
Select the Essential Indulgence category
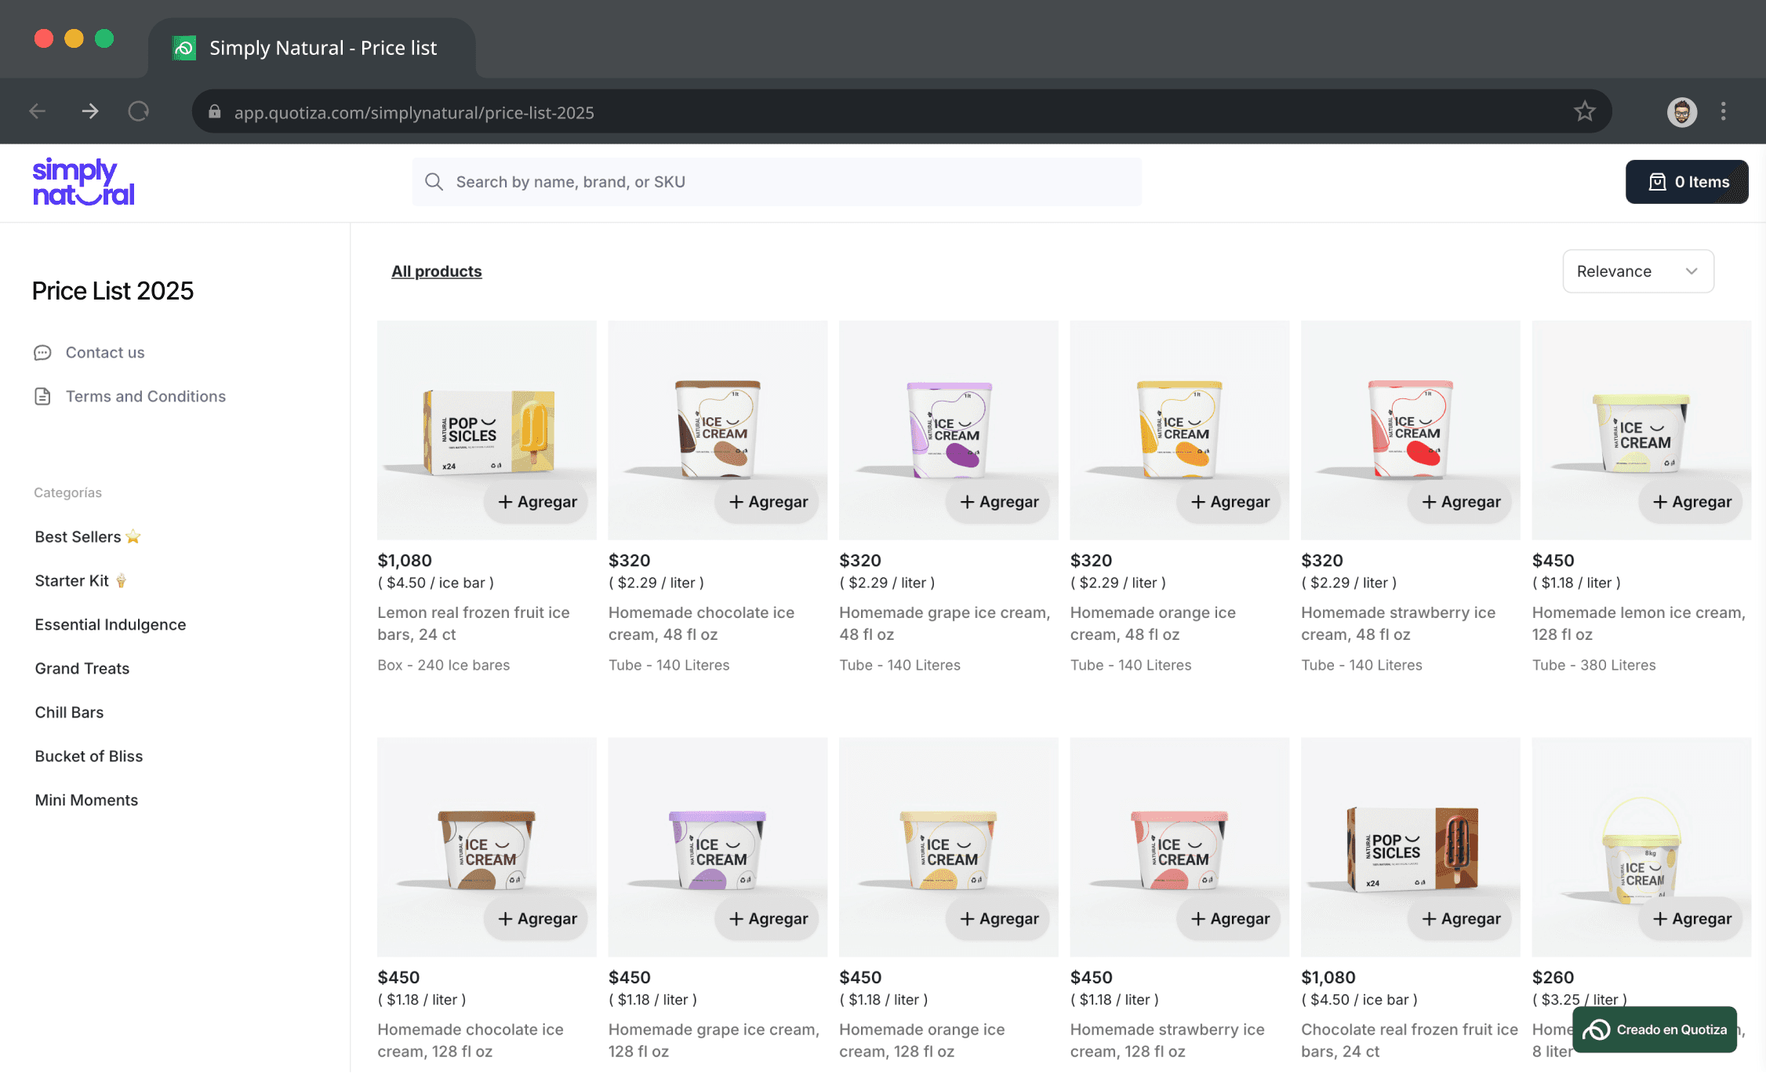111,625
